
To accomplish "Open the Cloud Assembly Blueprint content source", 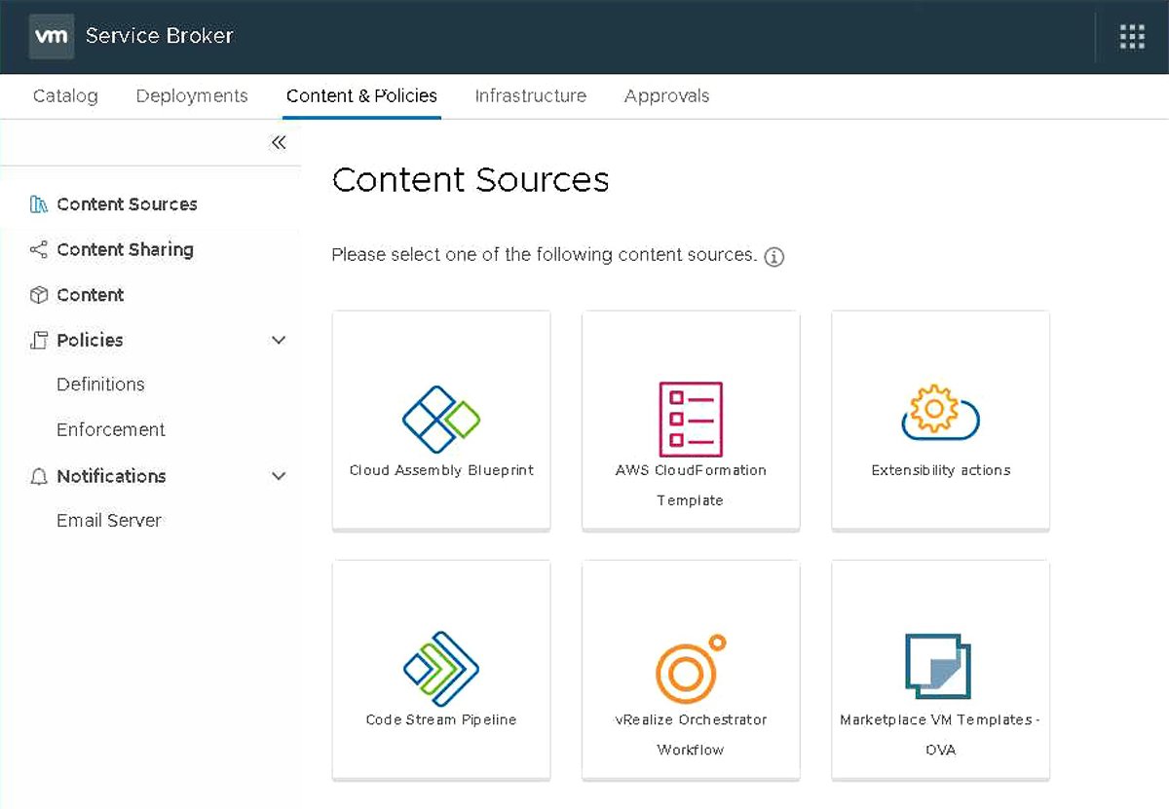I will 440,420.
